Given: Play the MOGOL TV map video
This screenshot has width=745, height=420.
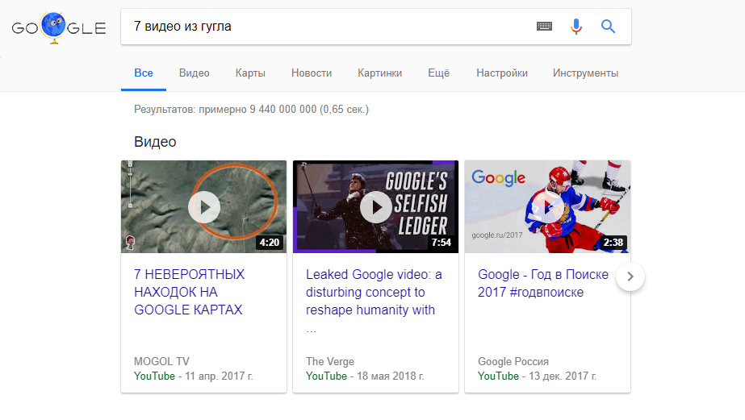Looking at the screenshot, I should (204, 207).
